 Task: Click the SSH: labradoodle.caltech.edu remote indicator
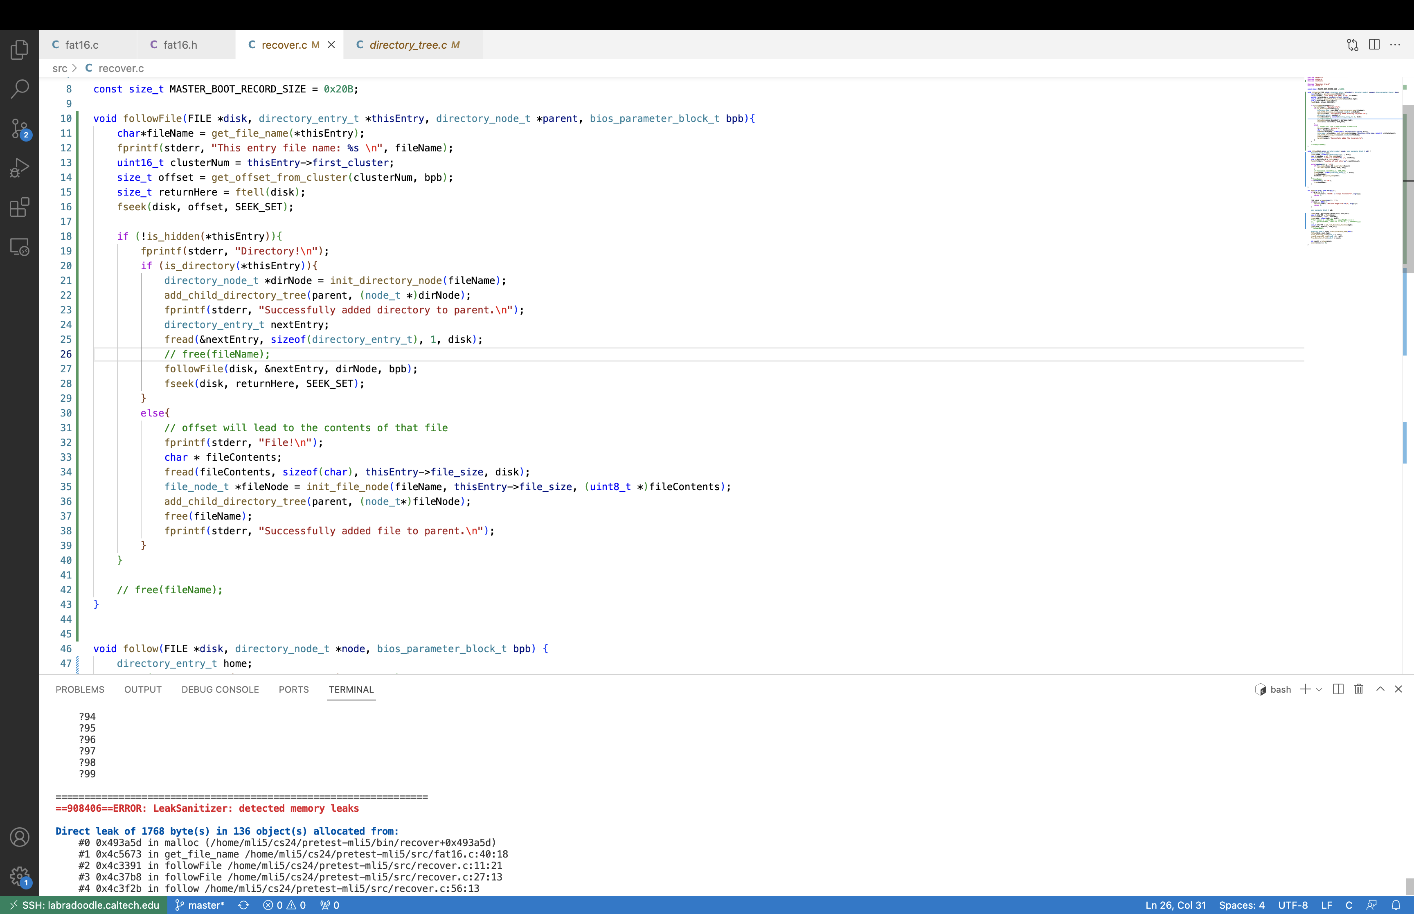pyautogui.click(x=83, y=905)
